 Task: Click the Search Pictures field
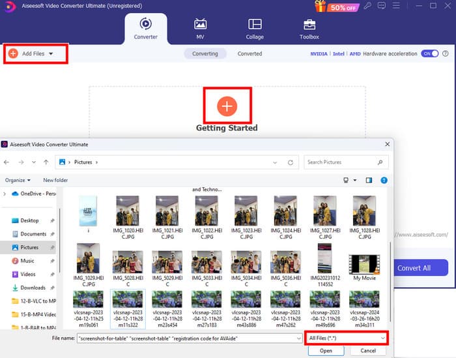[x=346, y=162]
